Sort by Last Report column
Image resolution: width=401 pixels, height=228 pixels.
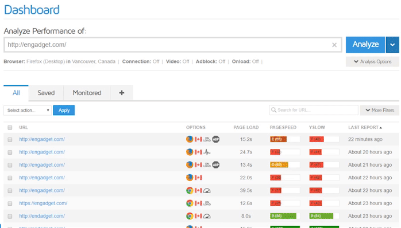pyautogui.click(x=365, y=127)
